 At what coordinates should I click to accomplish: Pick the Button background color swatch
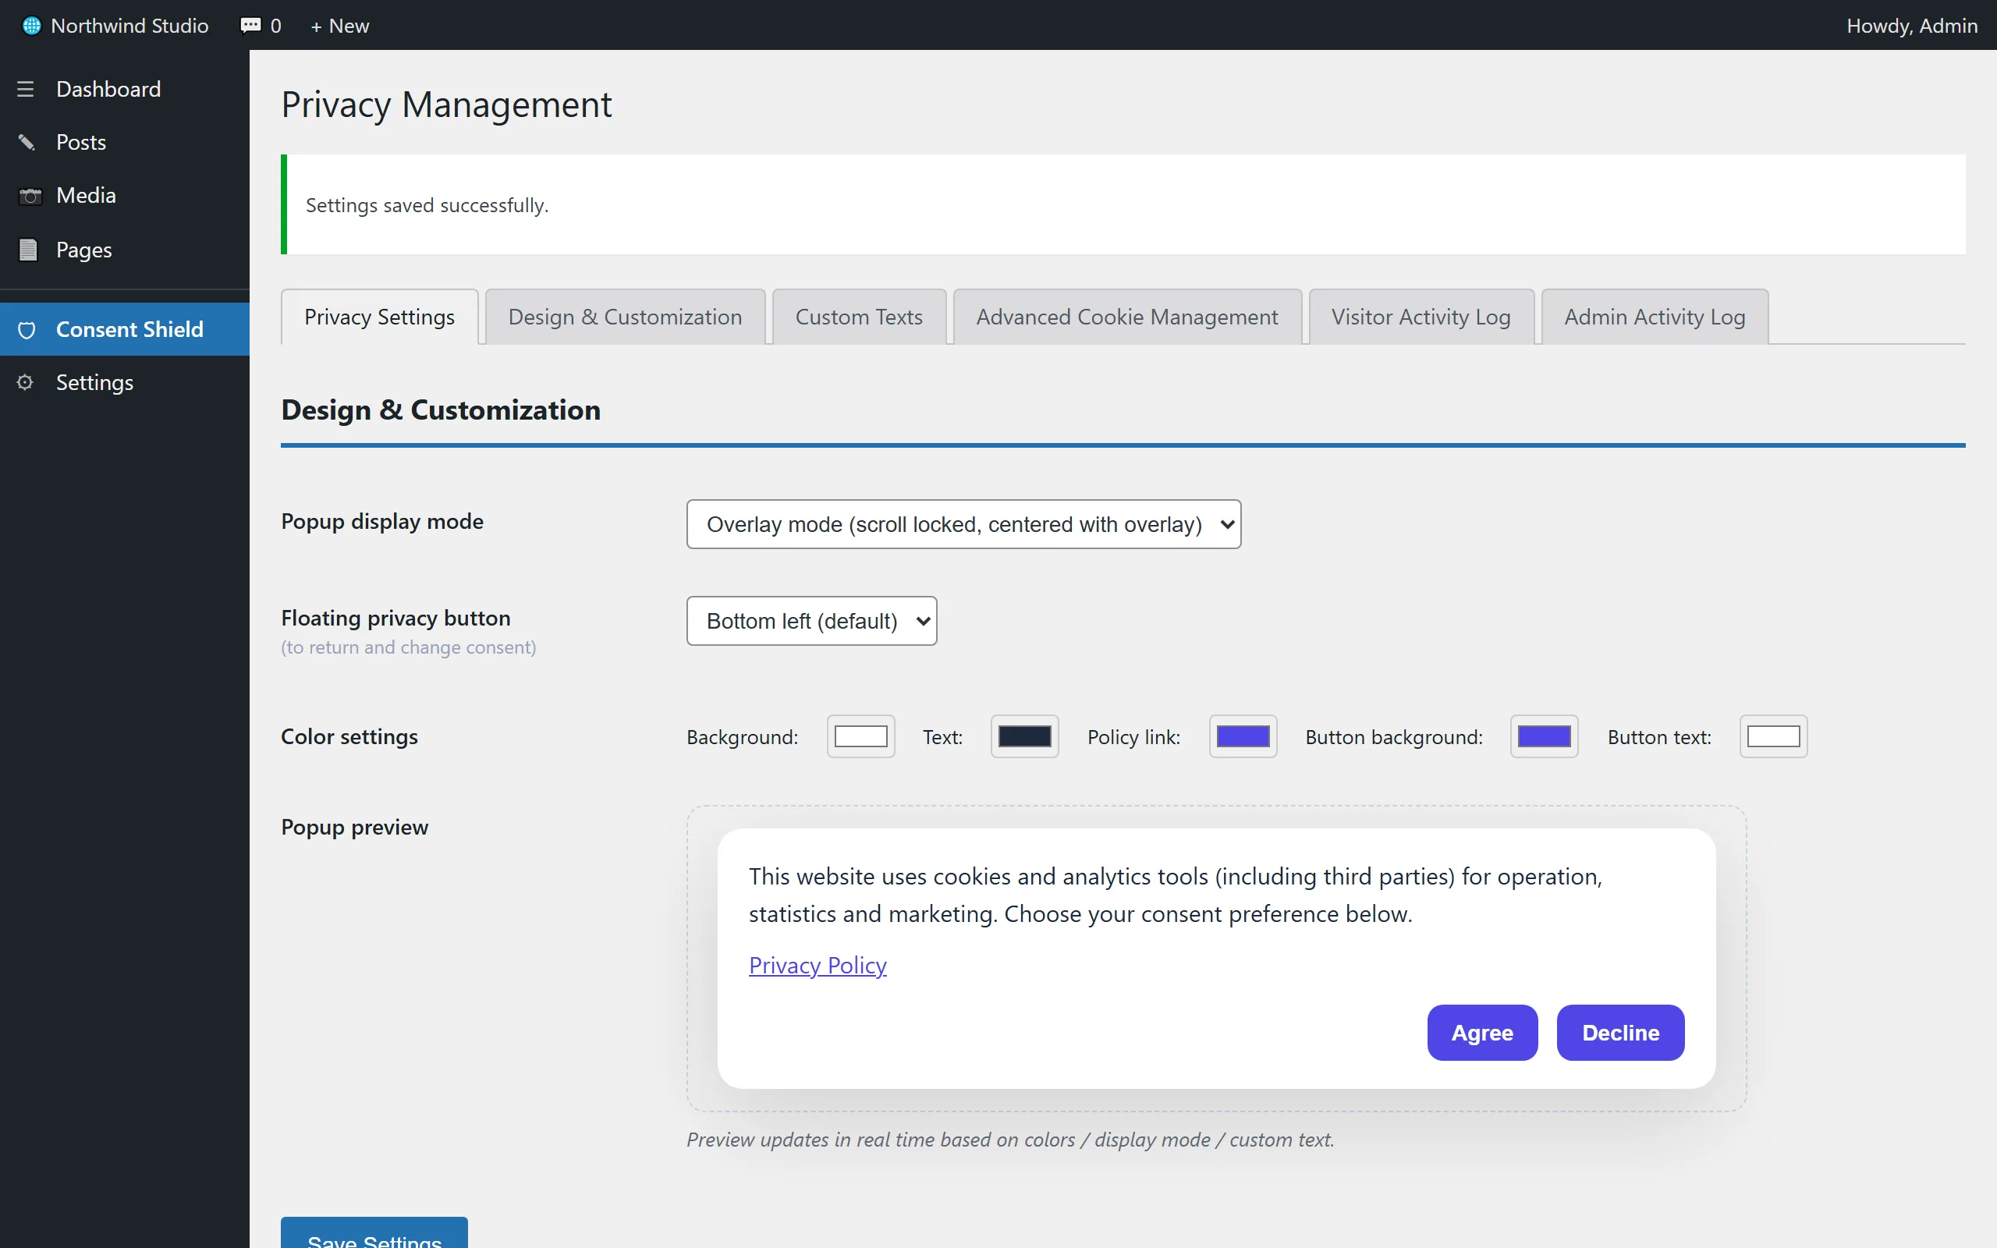[1544, 736]
